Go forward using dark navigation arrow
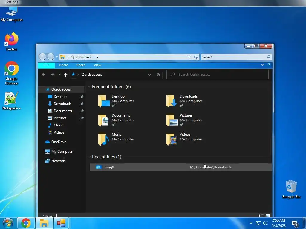Image resolution: width=306 pixels, height=229 pixels. pos(53,75)
